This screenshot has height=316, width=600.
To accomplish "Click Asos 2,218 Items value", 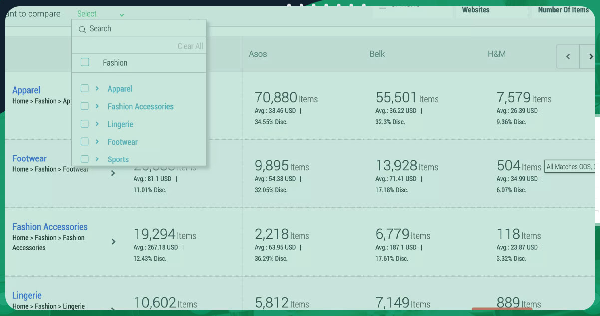I will click(x=282, y=234).
